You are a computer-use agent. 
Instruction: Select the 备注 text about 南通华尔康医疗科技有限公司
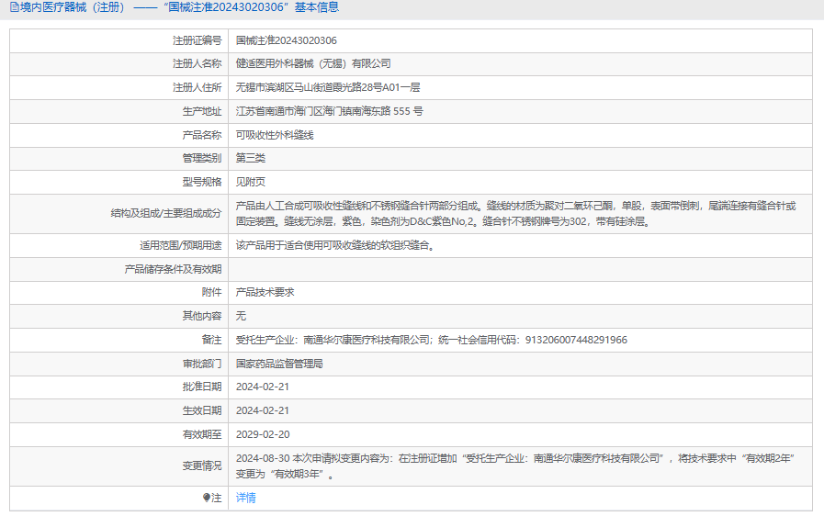pos(431,340)
